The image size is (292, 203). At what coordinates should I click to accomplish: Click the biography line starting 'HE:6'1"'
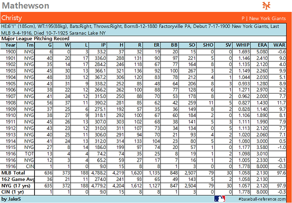pyautogui.click(x=140, y=26)
